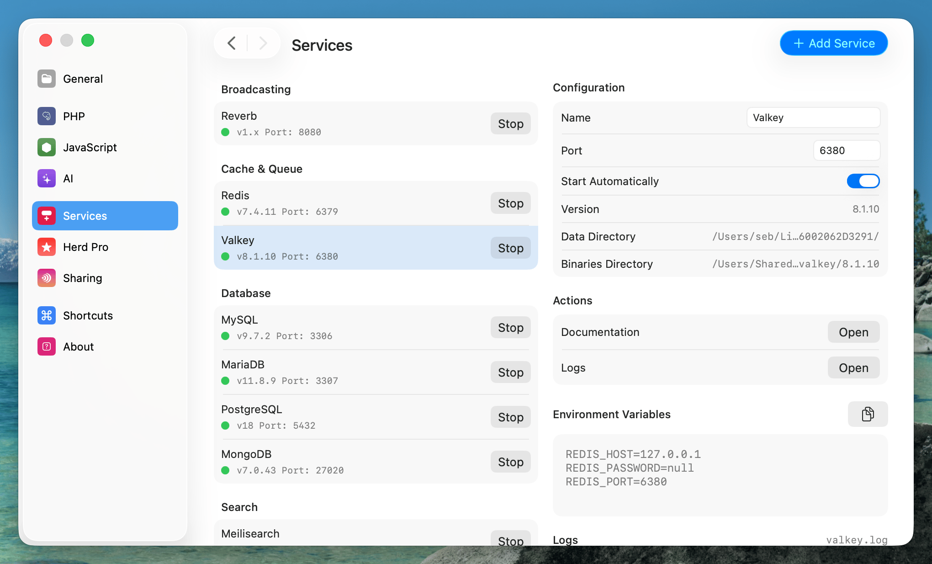Click the Name field containing Valkey
This screenshot has width=932, height=564.
tap(813, 117)
